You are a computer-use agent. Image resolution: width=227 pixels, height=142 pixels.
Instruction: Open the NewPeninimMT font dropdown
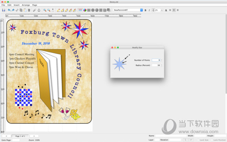click(141, 10)
